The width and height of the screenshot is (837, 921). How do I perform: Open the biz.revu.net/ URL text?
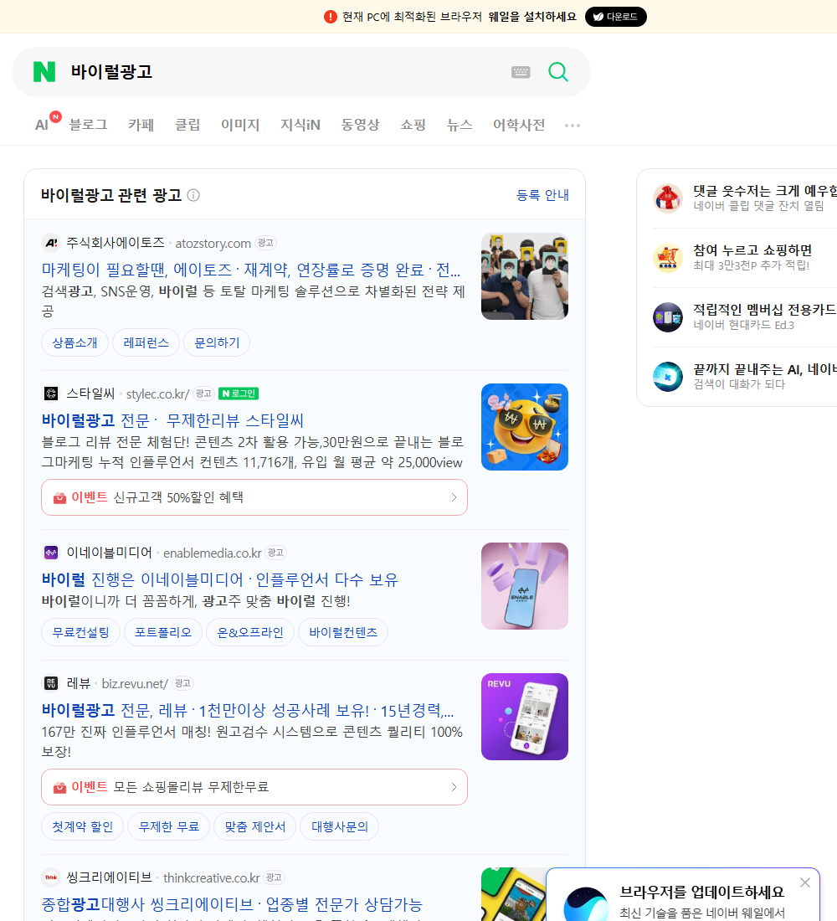coord(135,684)
